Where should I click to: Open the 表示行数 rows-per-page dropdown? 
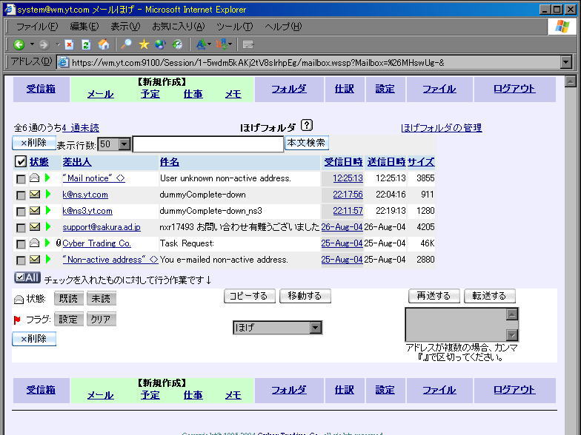[x=124, y=144]
